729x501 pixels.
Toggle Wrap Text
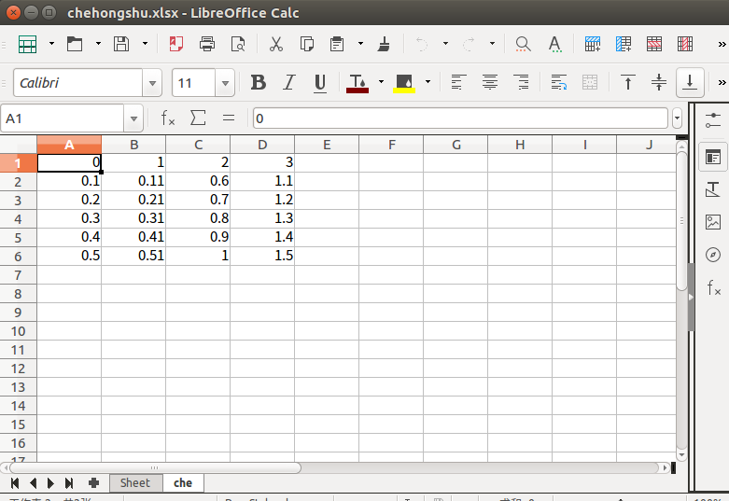[558, 83]
